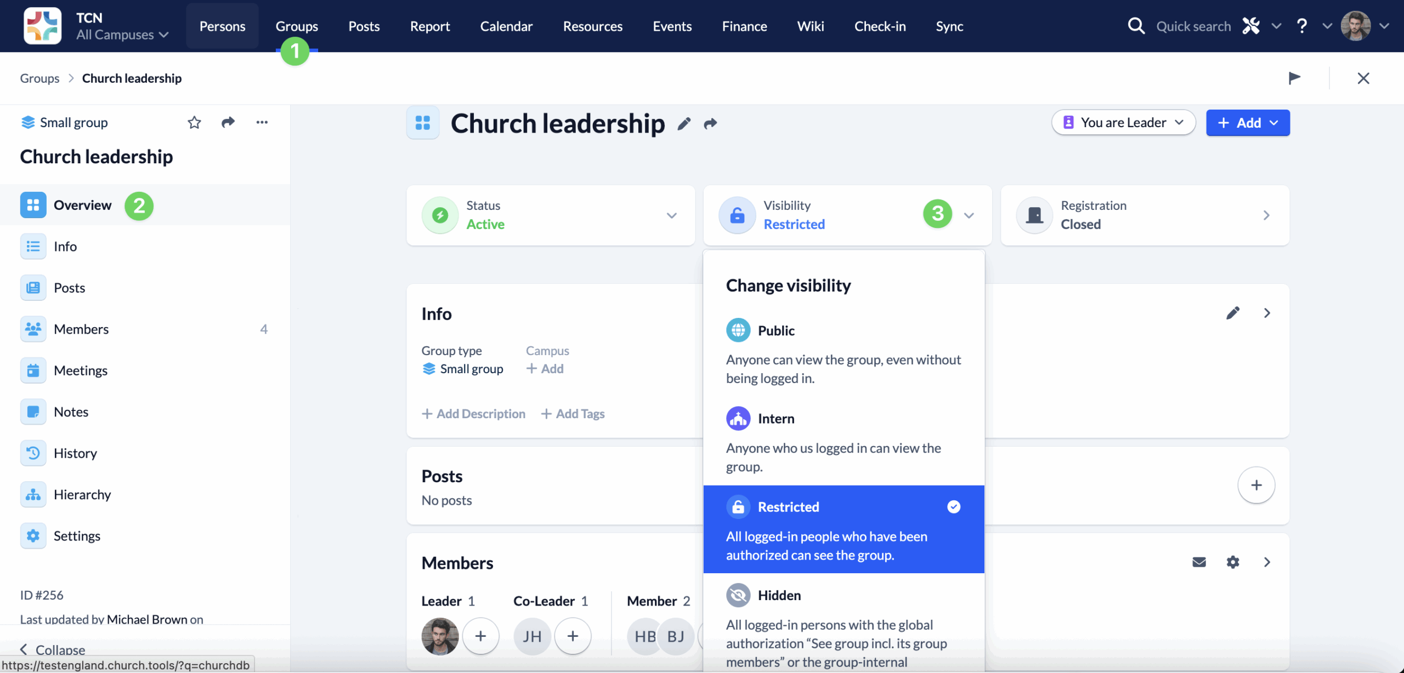This screenshot has width=1404, height=673.
Task: Open Members section gear settings
Action: click(1233, 562)
